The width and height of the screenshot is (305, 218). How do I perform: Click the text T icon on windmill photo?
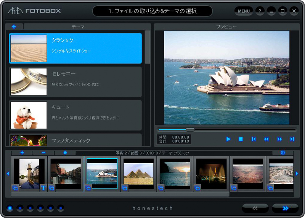43,188
